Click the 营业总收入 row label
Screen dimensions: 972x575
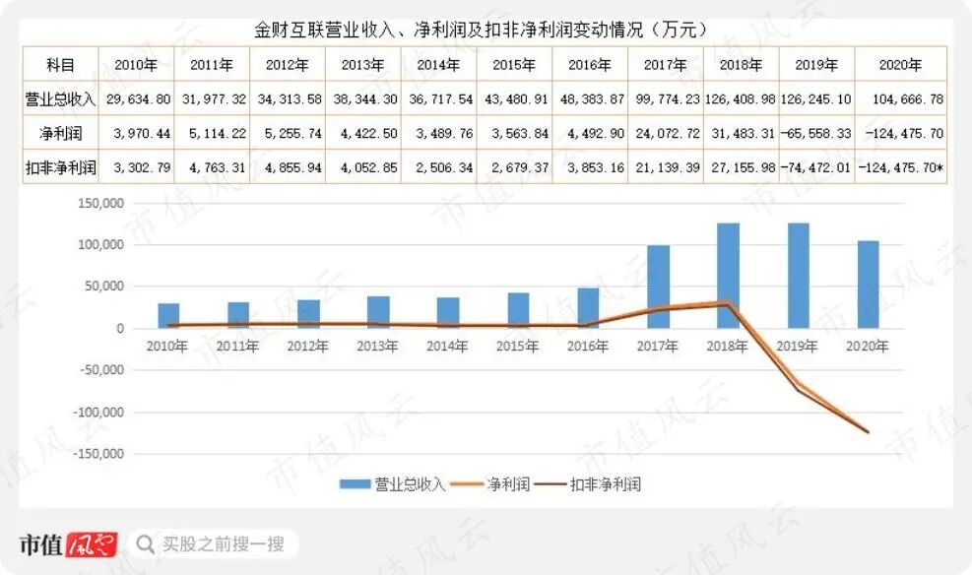pyautogui.click(x=60, y=99)
